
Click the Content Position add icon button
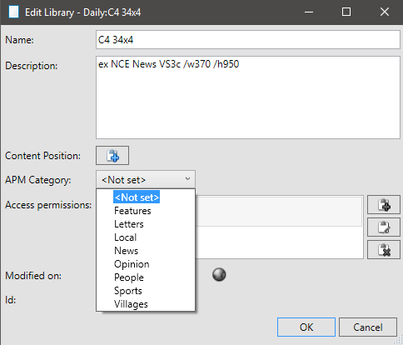(112, 155)
